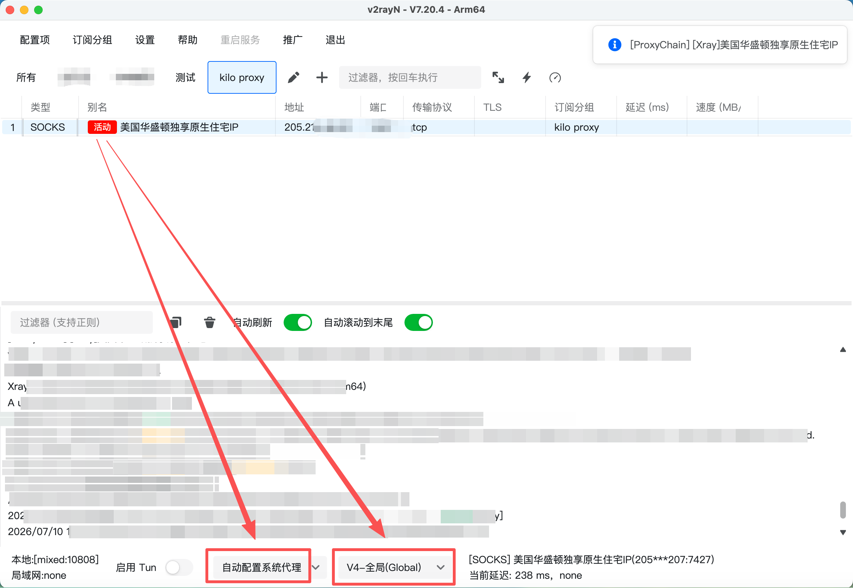
Task: Click the 退出 menu item
Action: pyautogui.click(x=335, y=40)
